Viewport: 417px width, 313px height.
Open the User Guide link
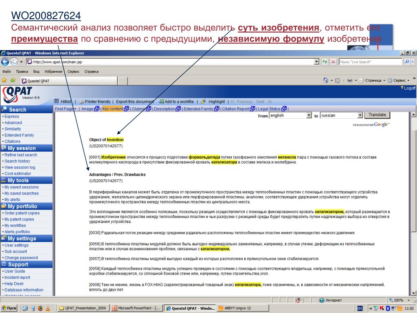tap(15, 271)
